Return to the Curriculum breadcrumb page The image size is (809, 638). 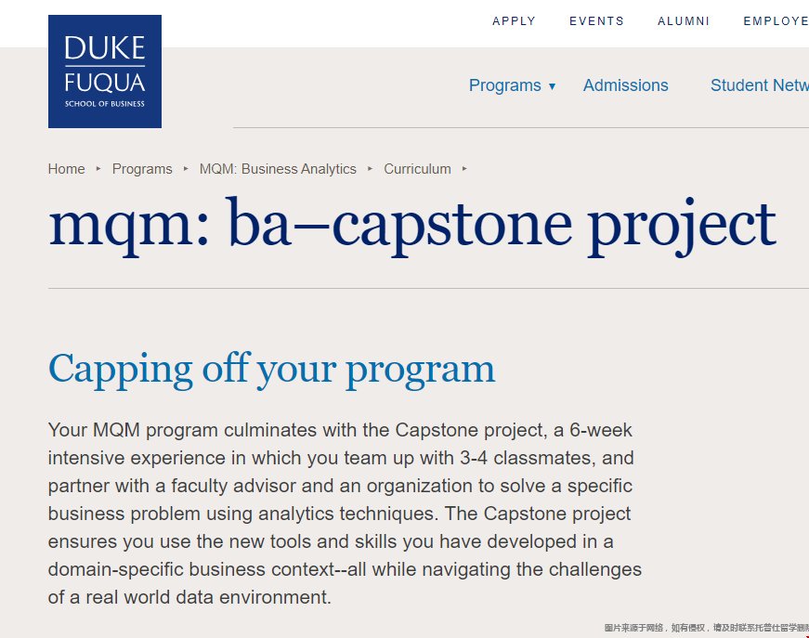pos(417,169)
